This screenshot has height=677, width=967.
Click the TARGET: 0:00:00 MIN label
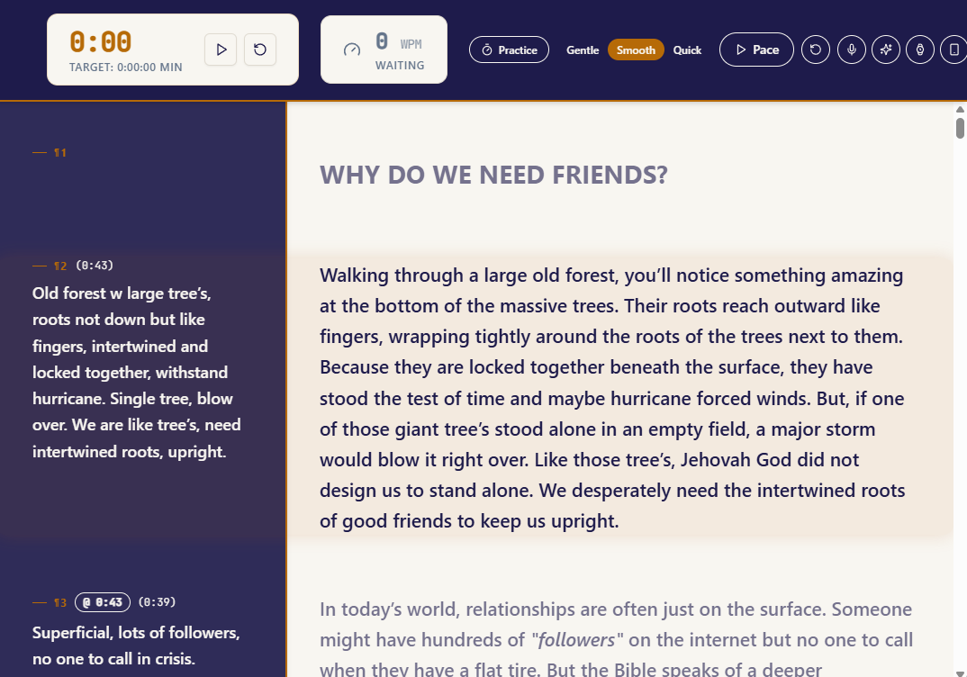(126, 68)
